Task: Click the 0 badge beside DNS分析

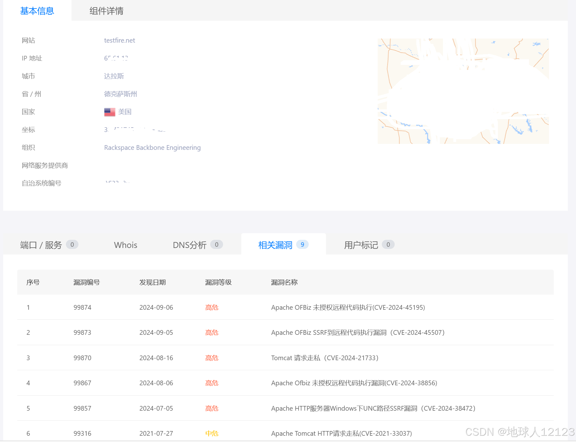Action: [216, 245]
